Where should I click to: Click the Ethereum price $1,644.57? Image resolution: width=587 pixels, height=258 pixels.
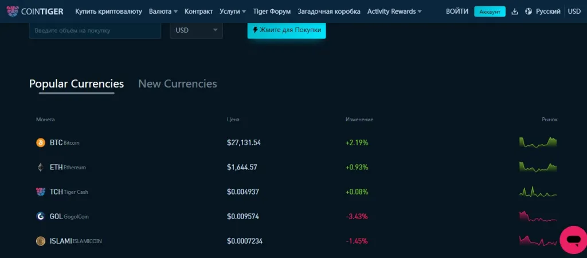pyautogui.click(x=242, y=167)
